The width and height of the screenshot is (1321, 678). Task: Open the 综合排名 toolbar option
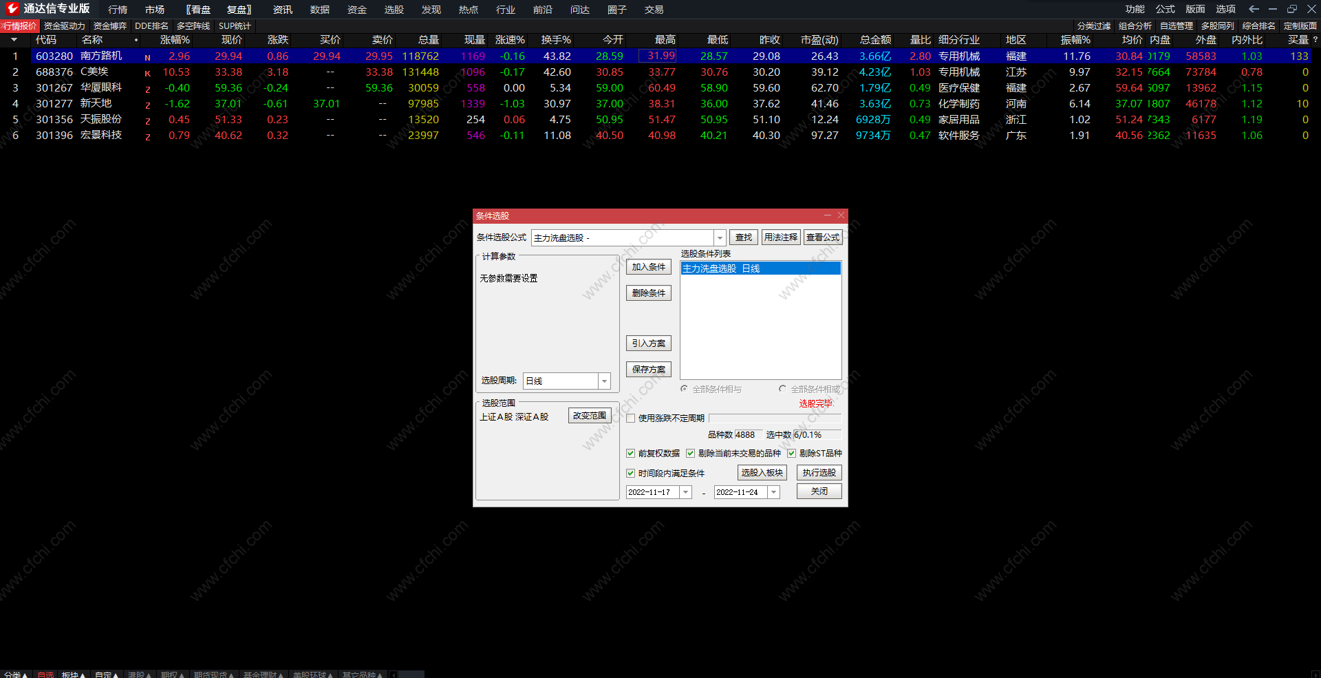[x=1259, y=26]
